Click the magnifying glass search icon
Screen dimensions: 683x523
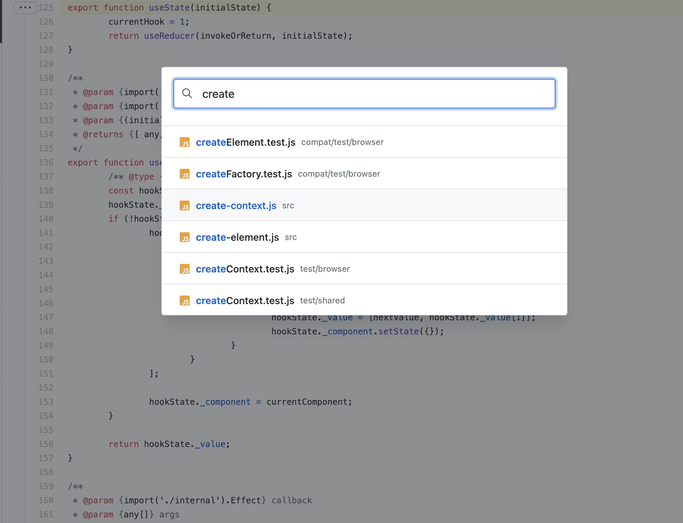pos(187,94)
